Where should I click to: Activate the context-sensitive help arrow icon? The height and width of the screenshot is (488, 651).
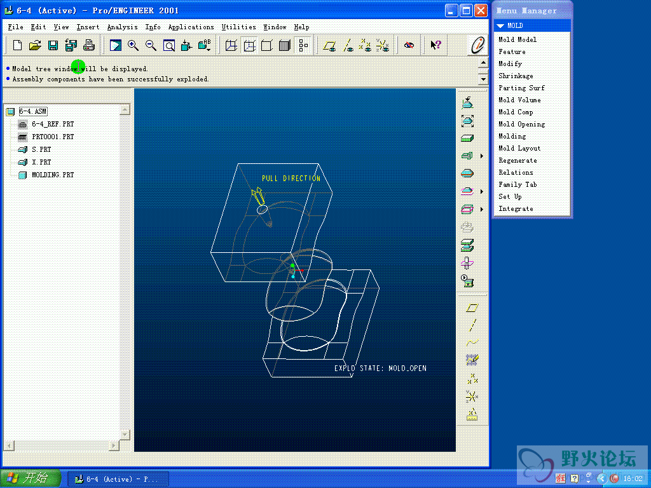[x=435, y=45]
